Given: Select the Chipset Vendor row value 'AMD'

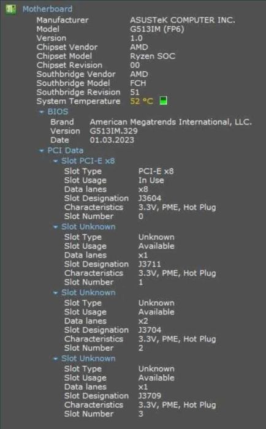Looking at the screenshot, I should click(x=139, y=47).
